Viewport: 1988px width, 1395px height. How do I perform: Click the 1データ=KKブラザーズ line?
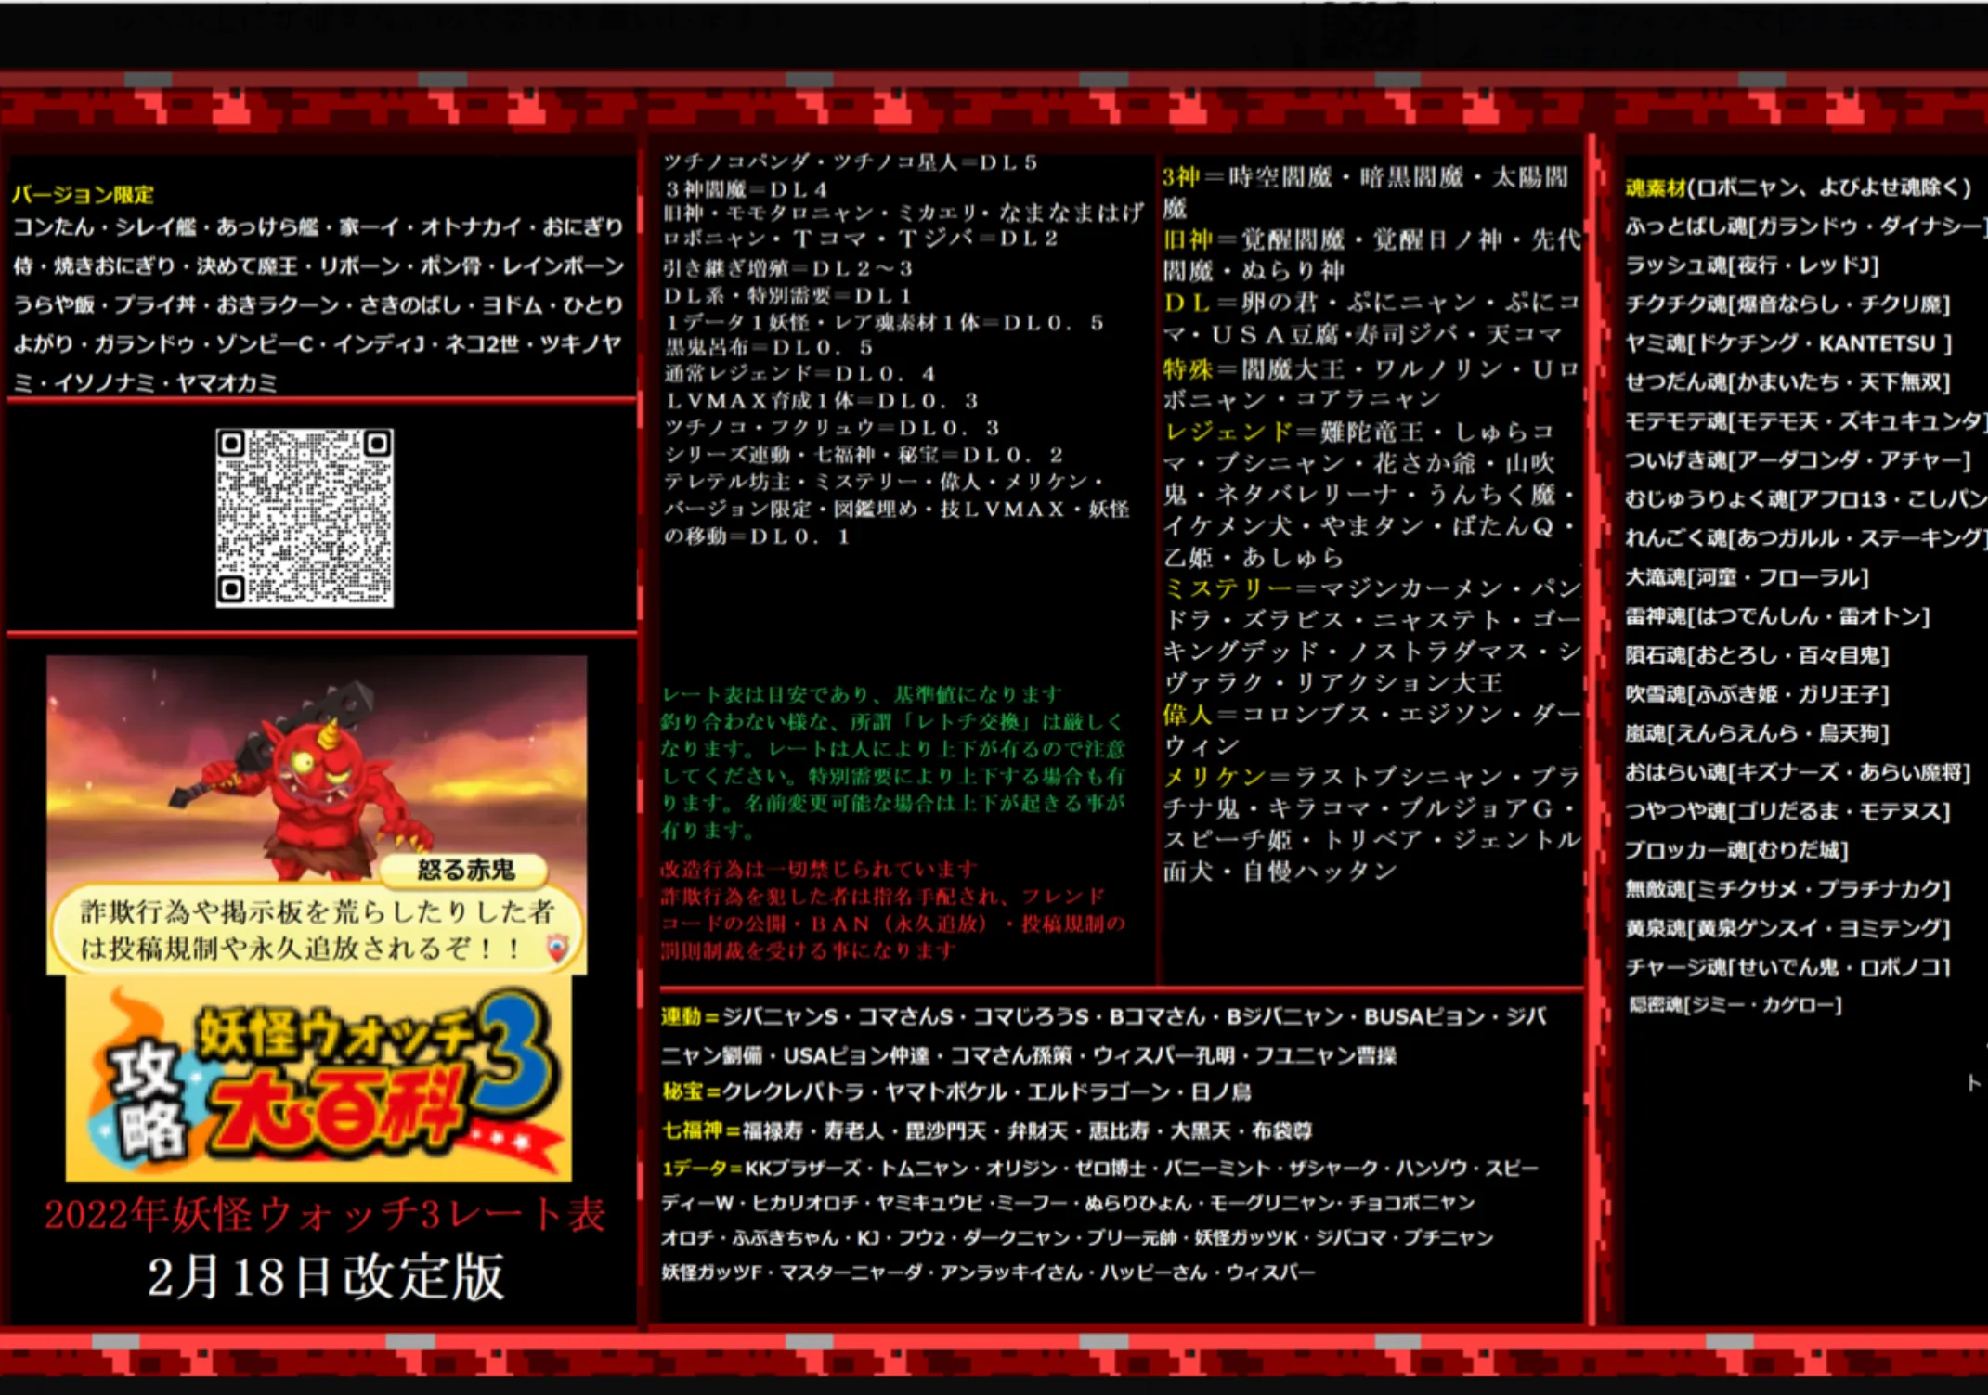(1099, 1169)
